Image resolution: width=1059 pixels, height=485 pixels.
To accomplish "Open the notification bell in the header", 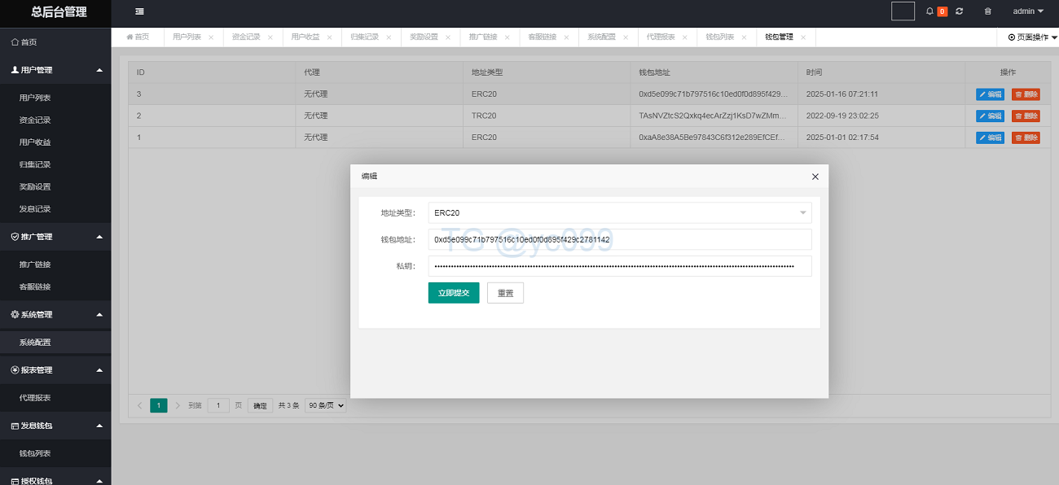I will (929, 11).
